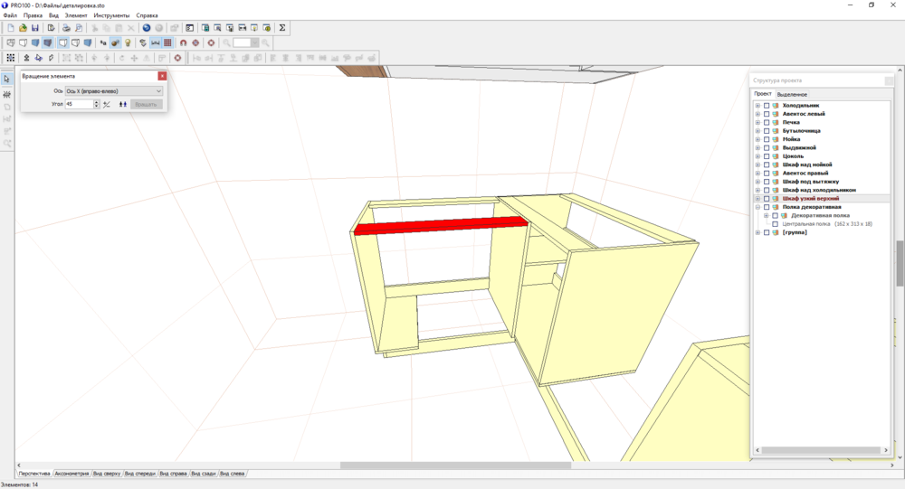
Task: Expand the Шкаф над холодильником tree node
Action: coord(757,190)
